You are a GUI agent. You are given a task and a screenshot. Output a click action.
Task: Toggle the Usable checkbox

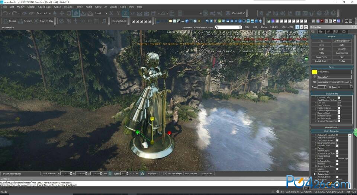337,169
